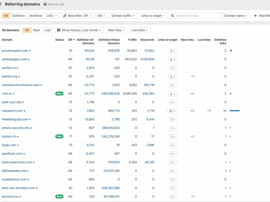Open fyple.com domain link

point(9,145)
